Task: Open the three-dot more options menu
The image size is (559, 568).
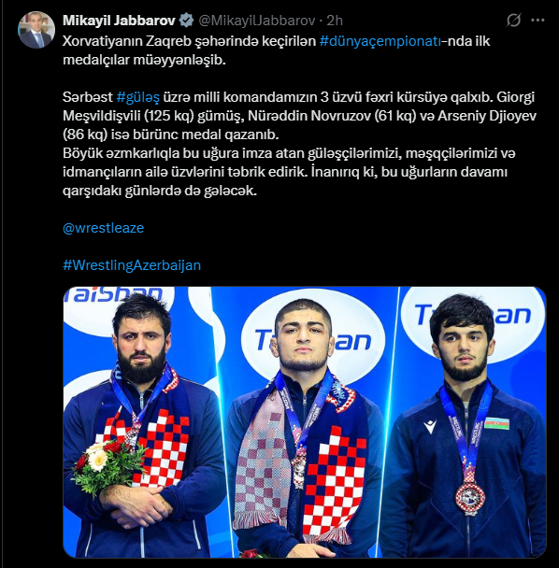Action: point(537,21)
